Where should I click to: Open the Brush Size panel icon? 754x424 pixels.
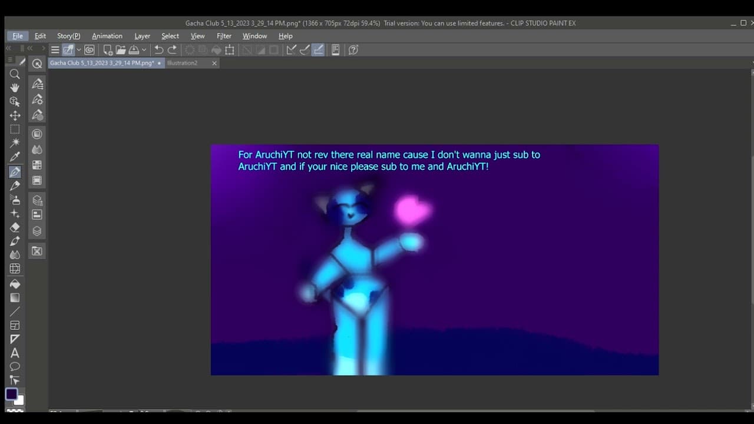[x=37, y=114]
